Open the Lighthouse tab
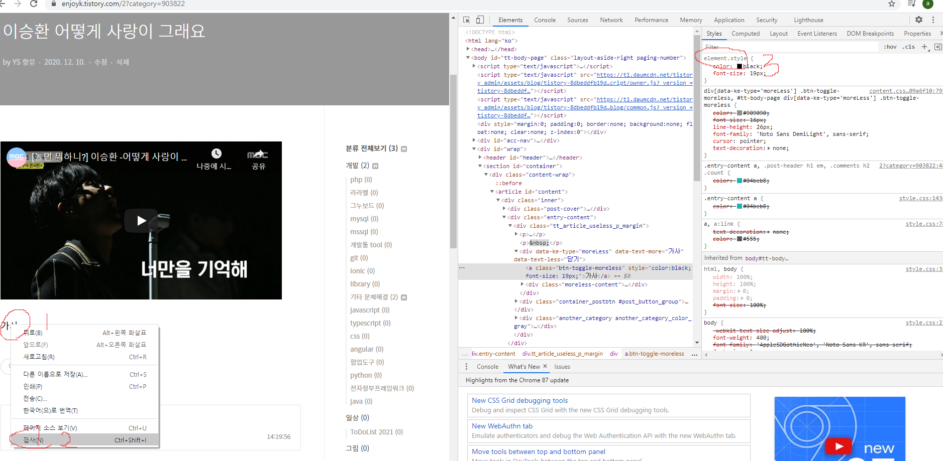Viewport: 943px width, 461px height. (808, 20)
